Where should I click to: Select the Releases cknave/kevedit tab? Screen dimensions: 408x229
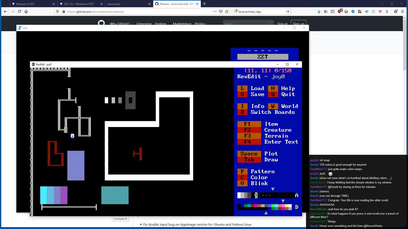177,4
